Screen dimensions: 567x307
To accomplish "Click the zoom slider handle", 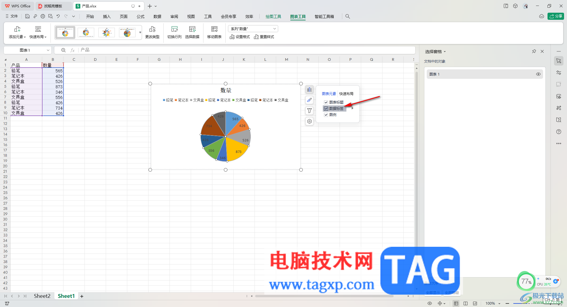I will click(x=529, y=303).
